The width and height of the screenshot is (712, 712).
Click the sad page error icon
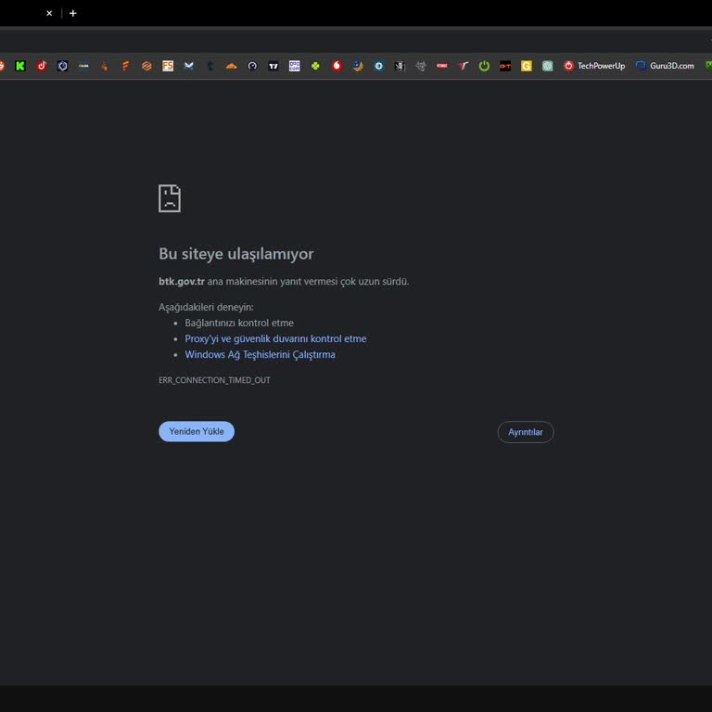point(170,198)
